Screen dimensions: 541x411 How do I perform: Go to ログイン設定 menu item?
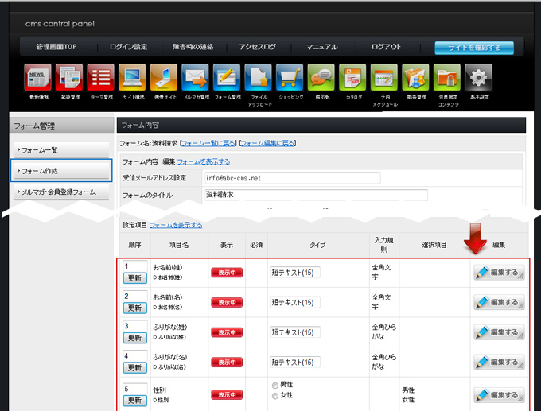129,47
